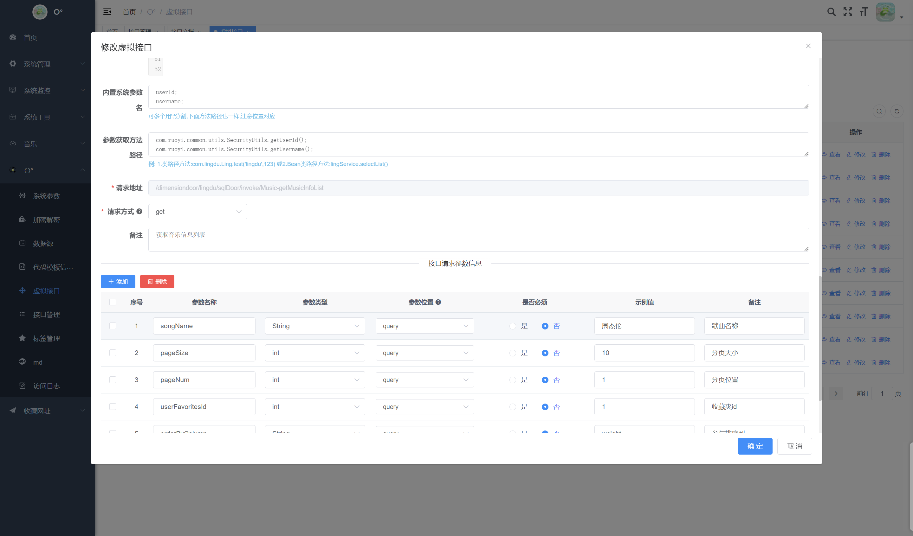The image size is (913, 536).
Task: Open the 请求方式 get dropdown
Action: [197, 212]
